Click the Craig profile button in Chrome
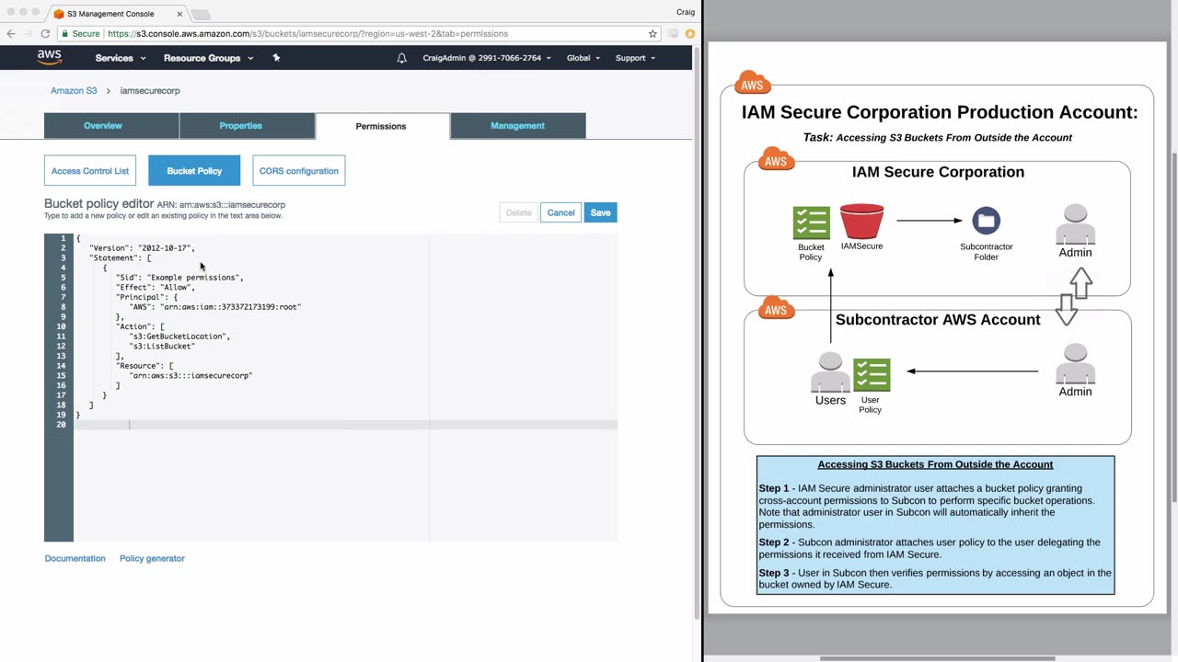Viewport: 1178px width, 662px height. click(685, 12)
